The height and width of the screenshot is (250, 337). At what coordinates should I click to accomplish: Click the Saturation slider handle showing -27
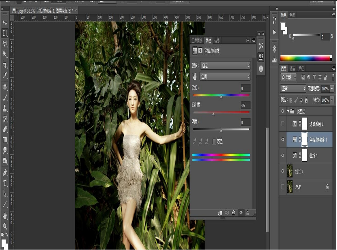(x=213, y=113)
